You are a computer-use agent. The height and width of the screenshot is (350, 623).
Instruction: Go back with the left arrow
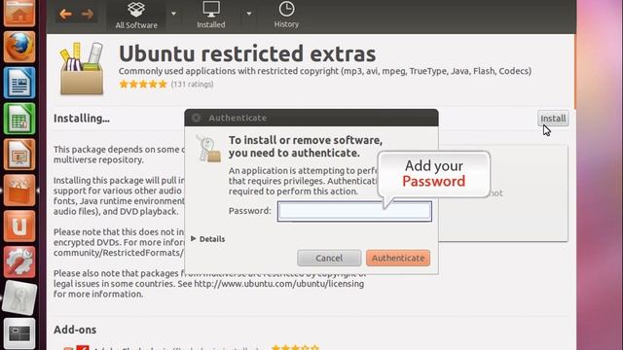pos(65,14)
